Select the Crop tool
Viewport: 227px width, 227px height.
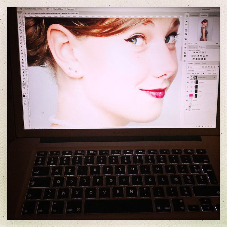[x=20, y=30]
